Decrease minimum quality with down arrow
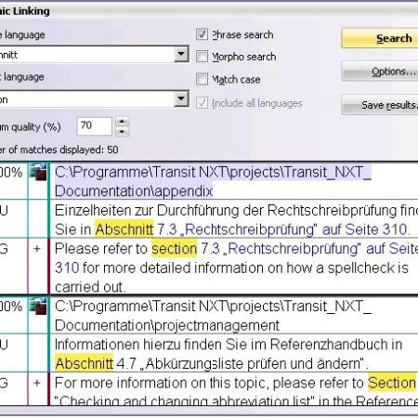This screenshot has width=418, height=418. click(x=123, y=132)
